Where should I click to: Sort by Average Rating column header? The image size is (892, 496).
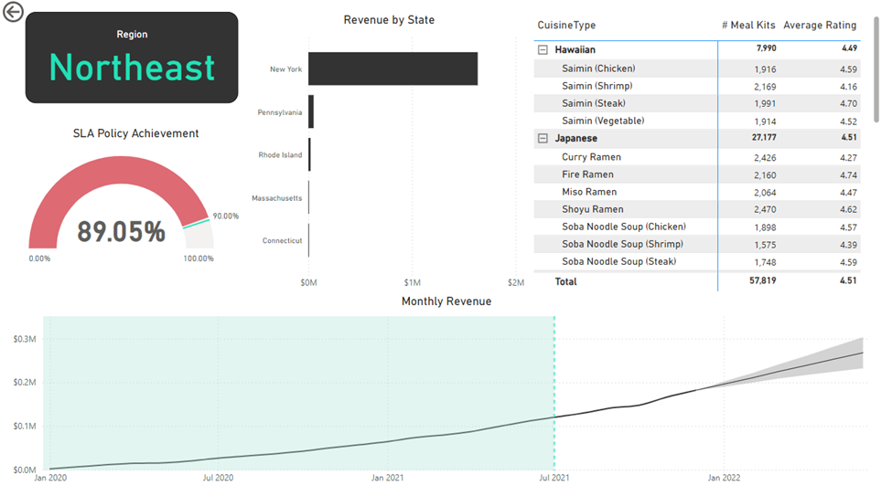click(x=820, y=26)
